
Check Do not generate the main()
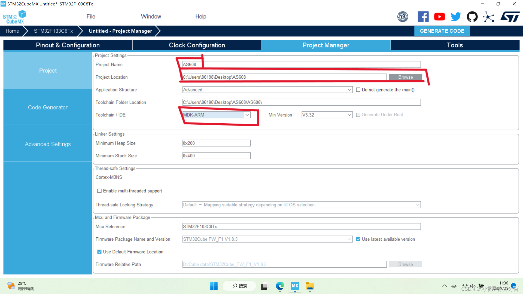(358, 90)
